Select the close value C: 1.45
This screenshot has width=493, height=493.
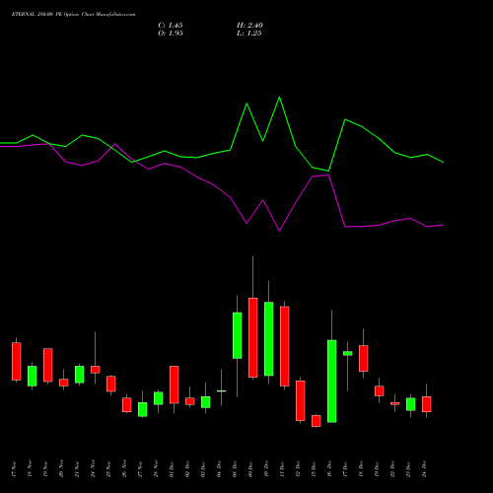171,26
